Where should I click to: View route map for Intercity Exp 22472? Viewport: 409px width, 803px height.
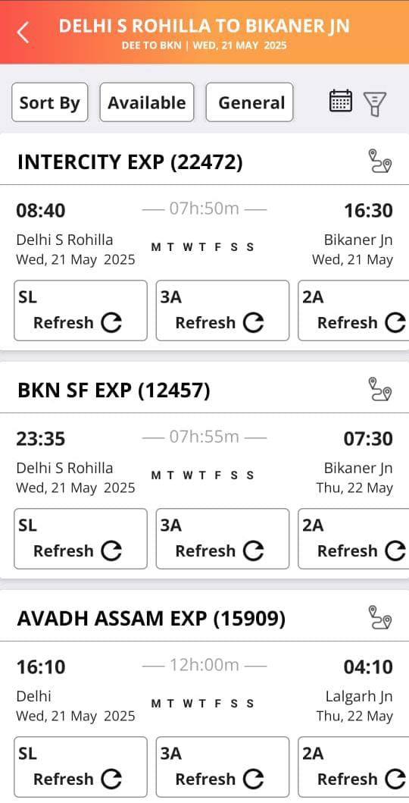click(380, 162)
